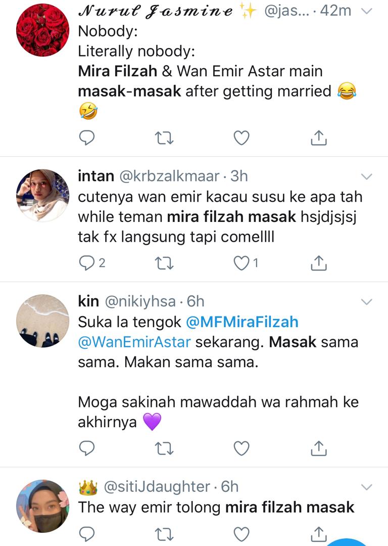Open the @MFMiraFilzah mention link

tap(243, 322)
